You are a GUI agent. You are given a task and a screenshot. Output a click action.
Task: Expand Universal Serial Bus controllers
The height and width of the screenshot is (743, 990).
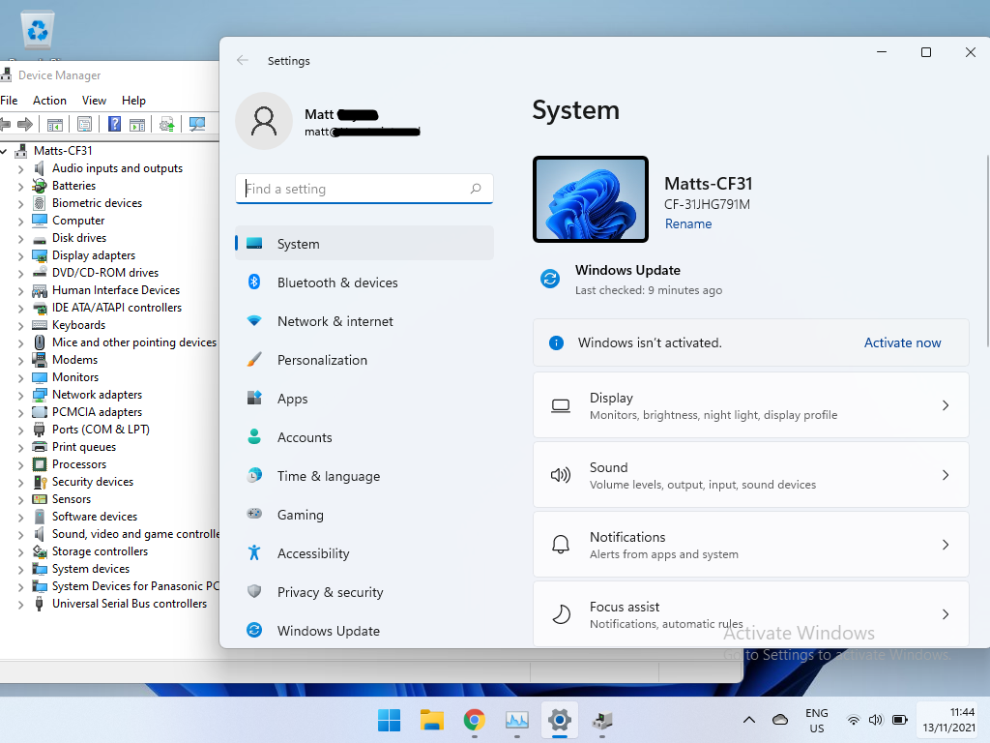point(21,604)
